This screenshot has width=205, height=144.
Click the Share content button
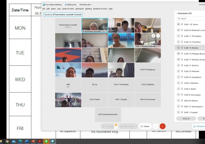coord(145,126)
